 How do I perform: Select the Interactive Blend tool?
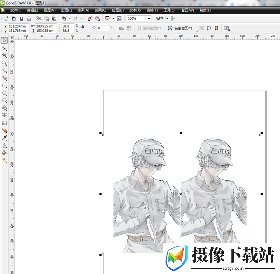(4, 130)
